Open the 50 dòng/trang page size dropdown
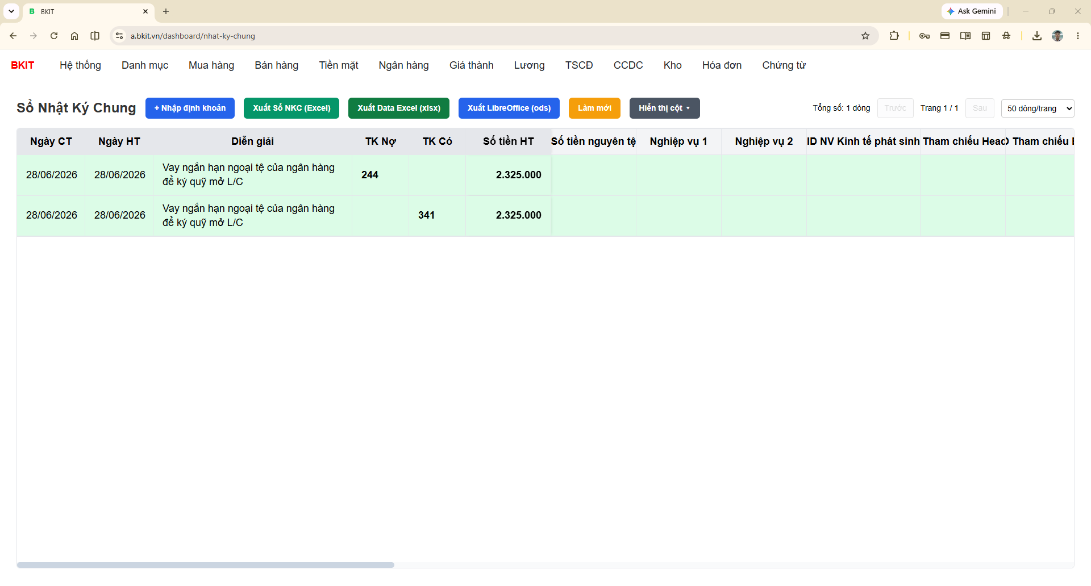This screenshot has width=1091, height=586. pyautogui.click(x=1038, y=108)
